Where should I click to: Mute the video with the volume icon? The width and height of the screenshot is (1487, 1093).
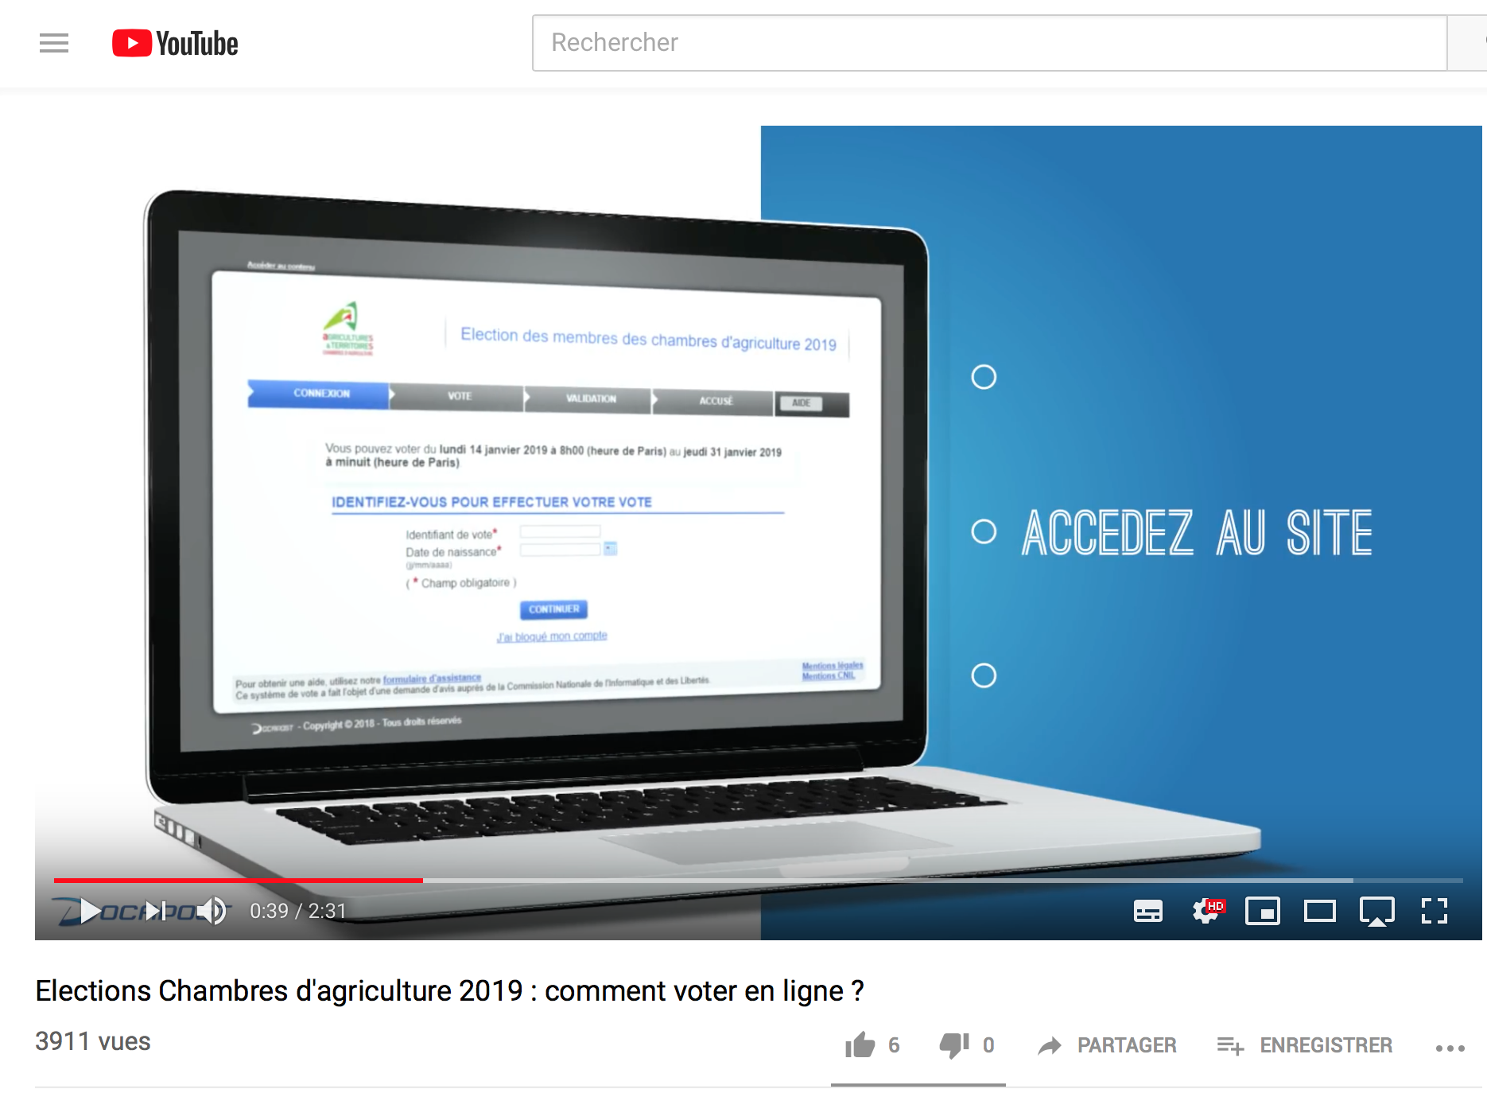point(212,911)
